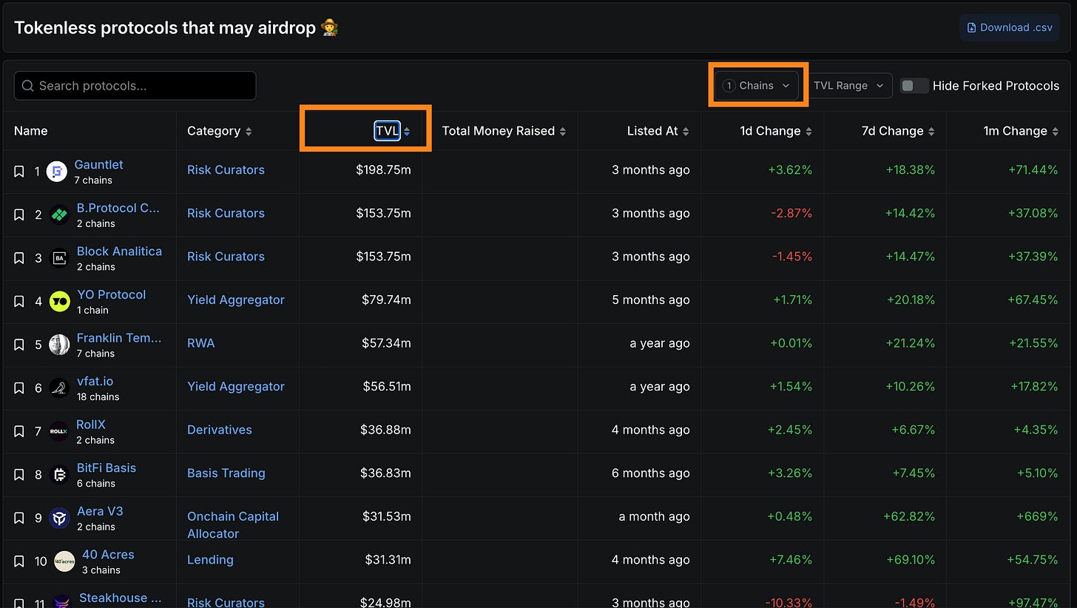Click the +69.10% 7d change value
Image resolution: width=1077 pixels, height=608 pixels.
[x=909, y=560]
